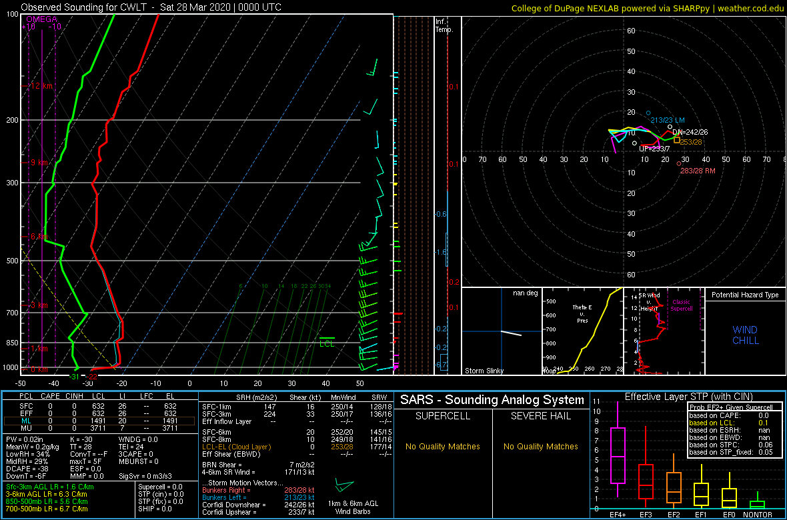
Task: Click the 'Potential Hazard Type' heading
Action: 745,295
